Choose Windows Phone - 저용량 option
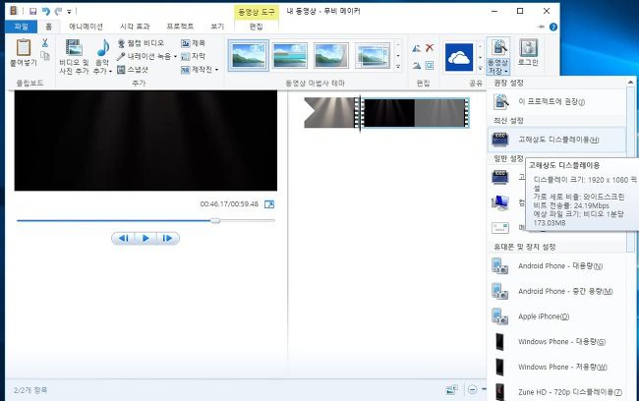The height and width of the screenshot is (401, 639). pos(556,367)
